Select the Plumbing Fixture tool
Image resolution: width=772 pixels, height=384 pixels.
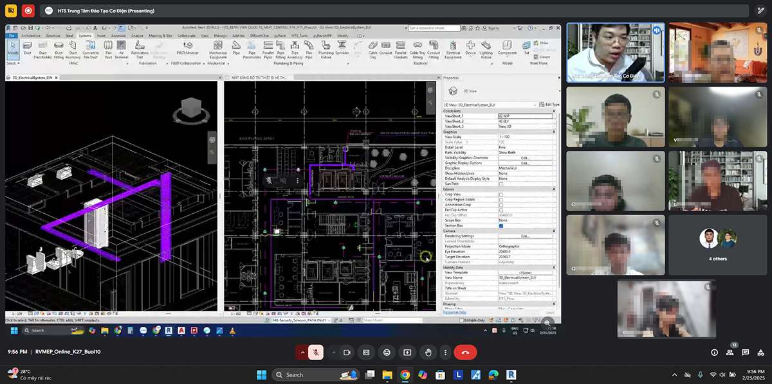pyautogui.click(x=326, y=50)
